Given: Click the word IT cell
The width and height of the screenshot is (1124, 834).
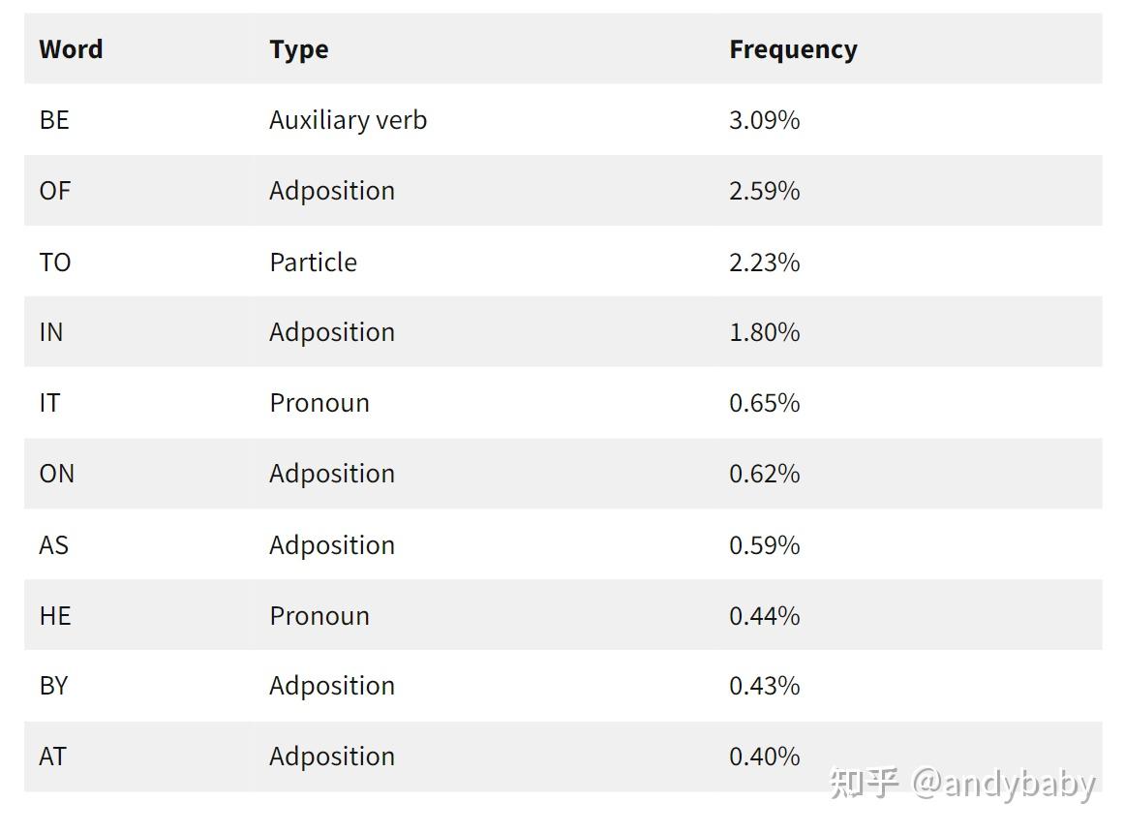Looking at the screenshot, I should click(x=49, y=403).
